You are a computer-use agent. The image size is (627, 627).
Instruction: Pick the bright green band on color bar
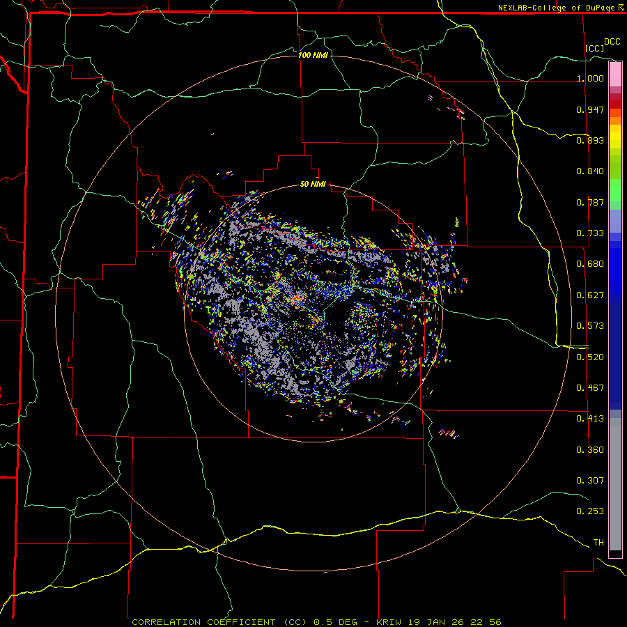pyautogui.click(x=615, y=190)
